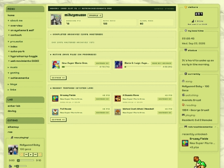Open the devlog link
Screen dimensions: 224x168
pyautogui.click(x=12, y=111)
